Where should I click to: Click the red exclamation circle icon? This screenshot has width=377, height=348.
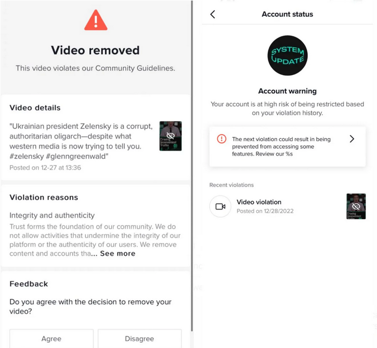pyautogui.click(x=222, y=139)
